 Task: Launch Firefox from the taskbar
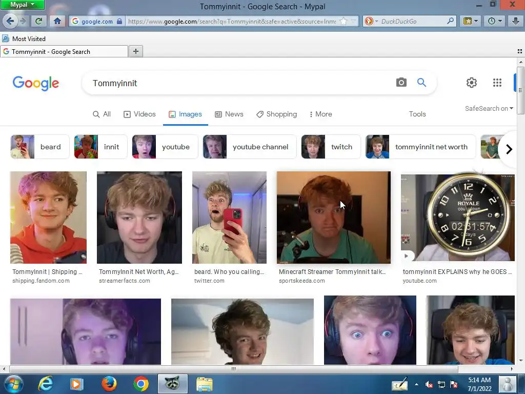pyautogui.click(x=109, y=384)
